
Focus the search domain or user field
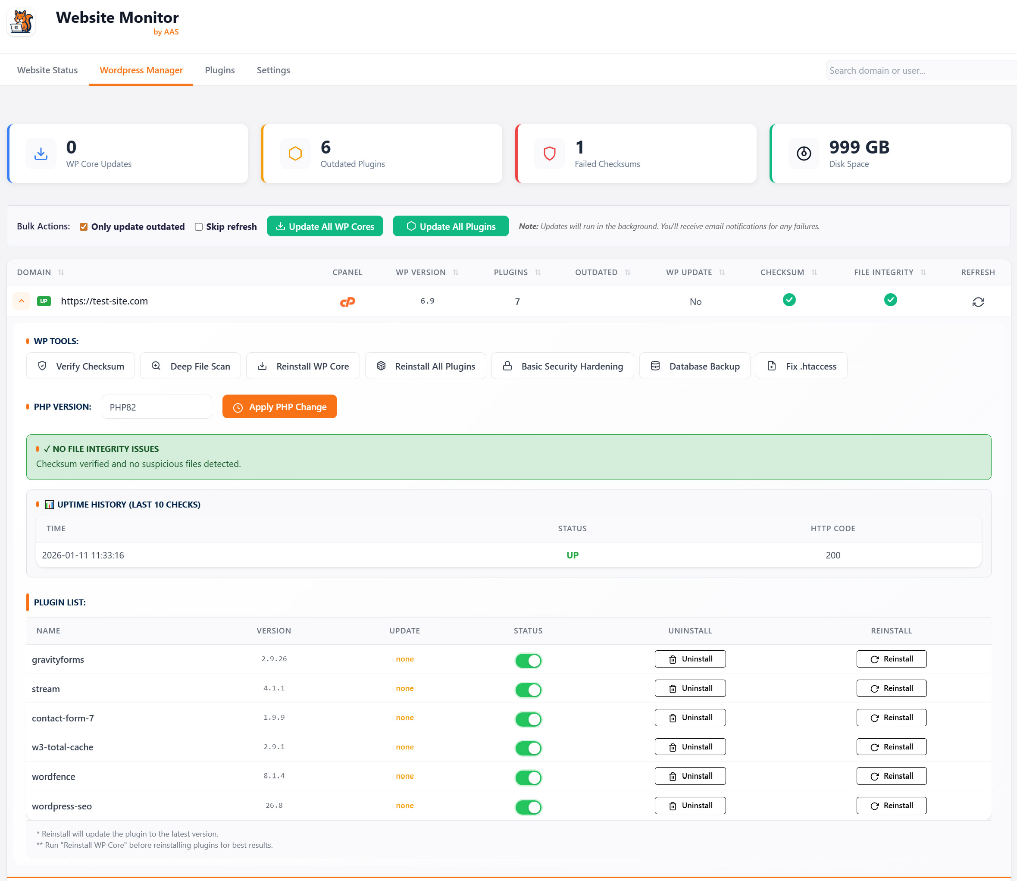pos(919,70)
